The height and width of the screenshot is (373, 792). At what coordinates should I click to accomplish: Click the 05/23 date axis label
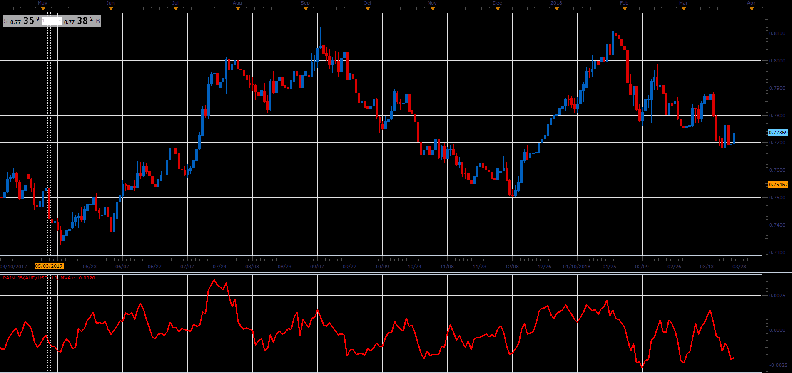tap(90, 267)
